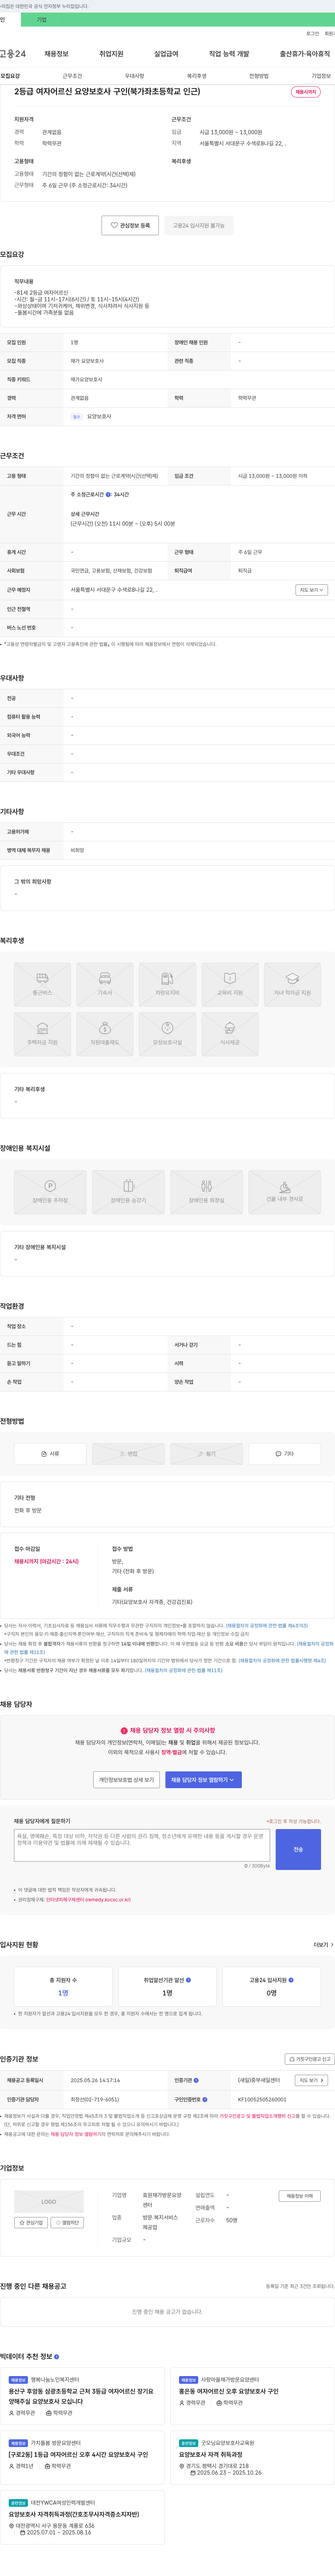Click info icon next to 취업알선기관 알선
Screen dimensions: 335x2576
pos(188,1980)
